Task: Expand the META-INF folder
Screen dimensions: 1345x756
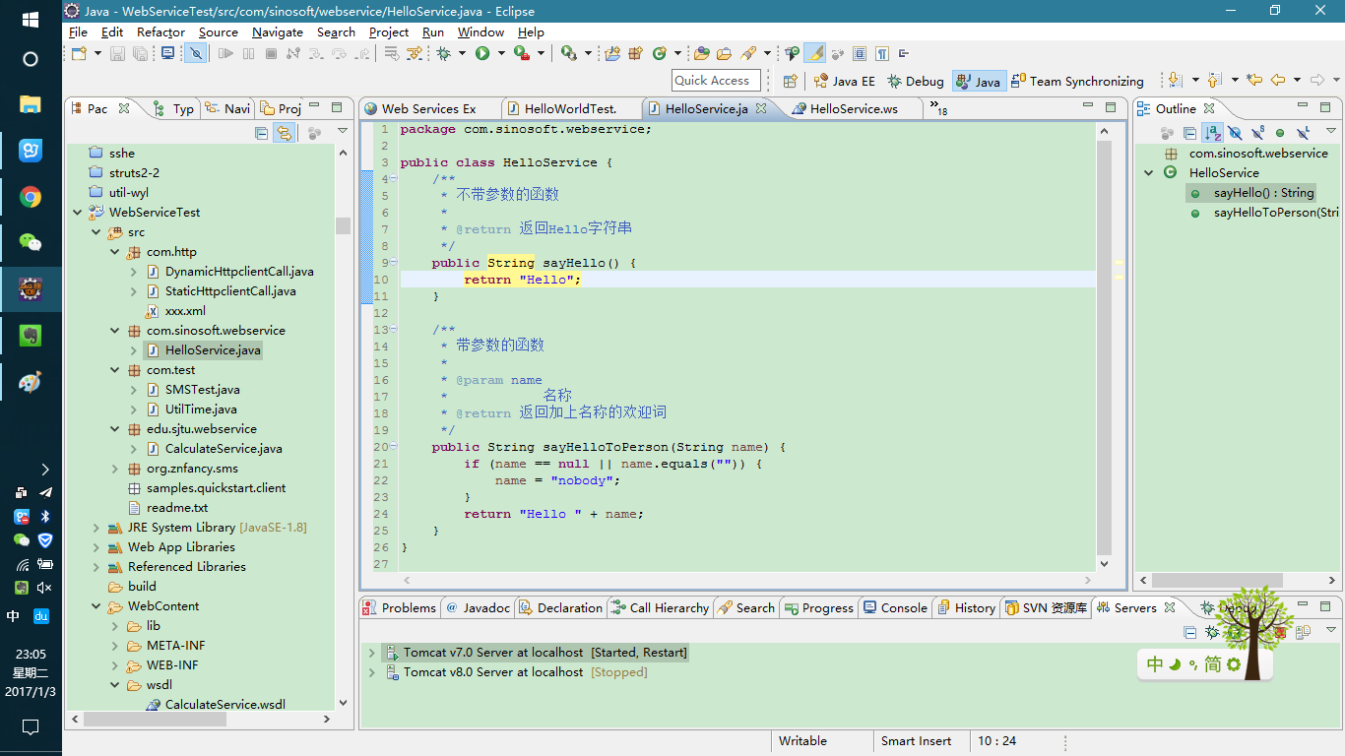Action: click(114, 645)
